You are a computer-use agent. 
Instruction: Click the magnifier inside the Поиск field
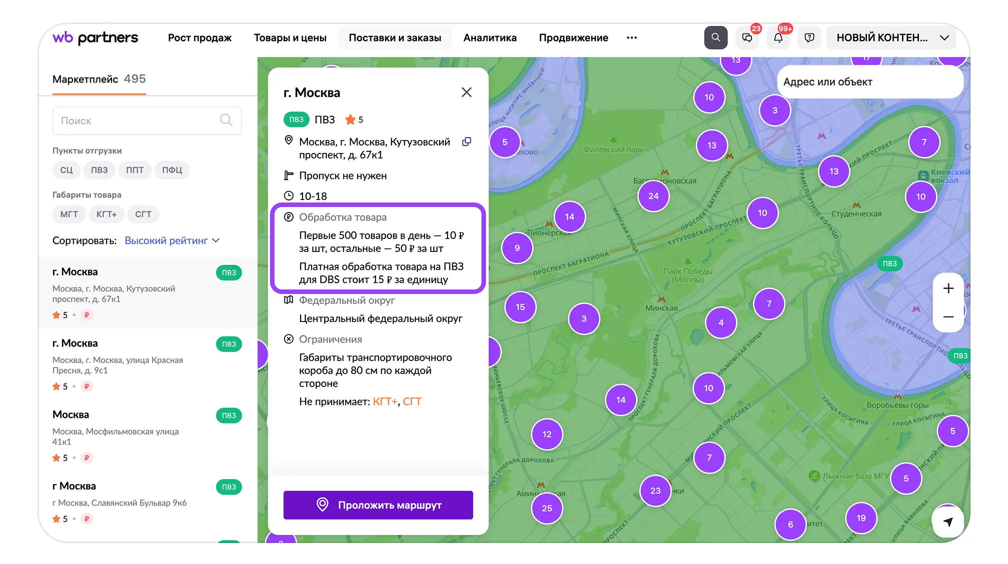click(226, 120)
